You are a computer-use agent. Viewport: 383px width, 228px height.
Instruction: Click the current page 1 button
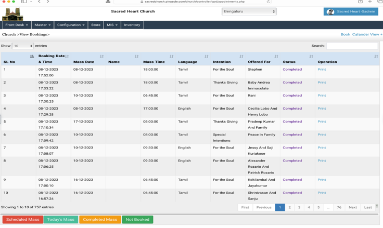point(280,208)
